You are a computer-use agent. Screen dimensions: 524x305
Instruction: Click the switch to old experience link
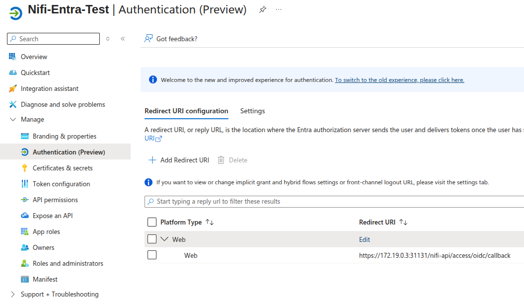click(x=399, y=80)
